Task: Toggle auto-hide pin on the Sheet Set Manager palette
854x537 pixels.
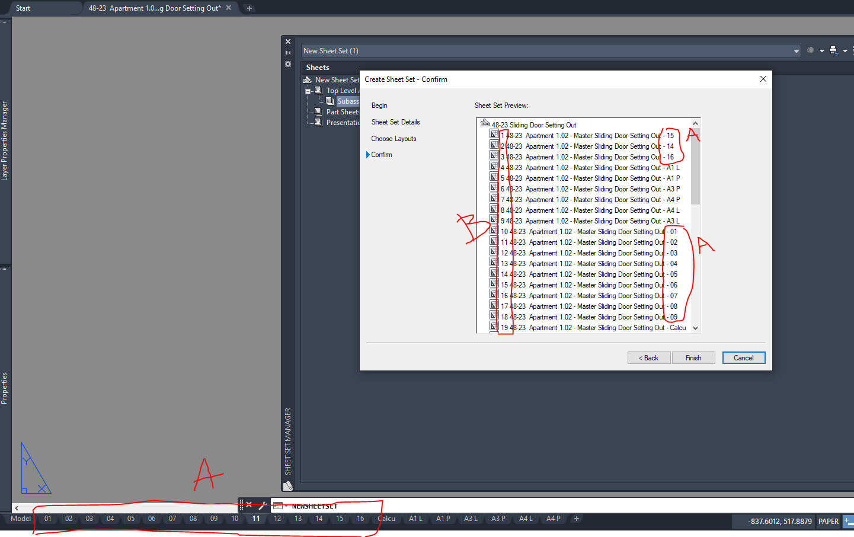Action: coord(287,52)
